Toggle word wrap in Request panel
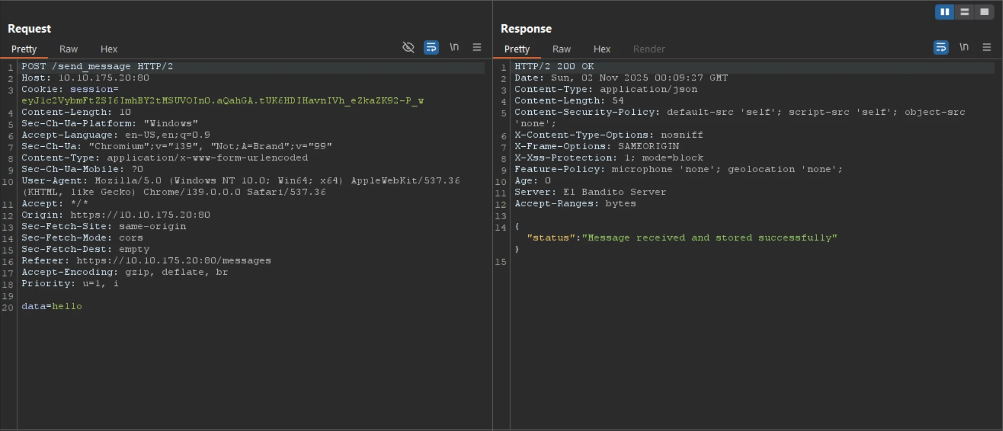The image size is (1003, 431). (431, 47)
